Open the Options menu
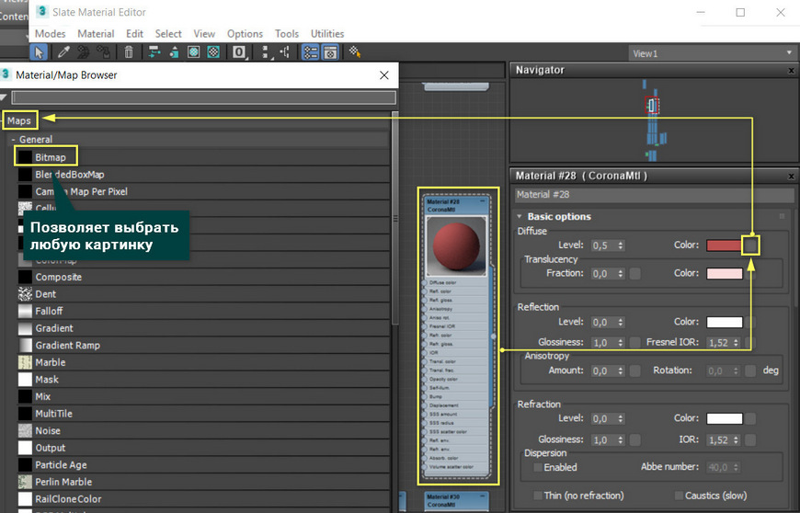Image resolution: width=800 pixels, height=513 pixels. pos(245,34)
